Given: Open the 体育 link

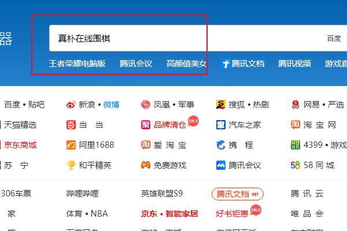Looking at the screenshot, I should tap(75, 214).
